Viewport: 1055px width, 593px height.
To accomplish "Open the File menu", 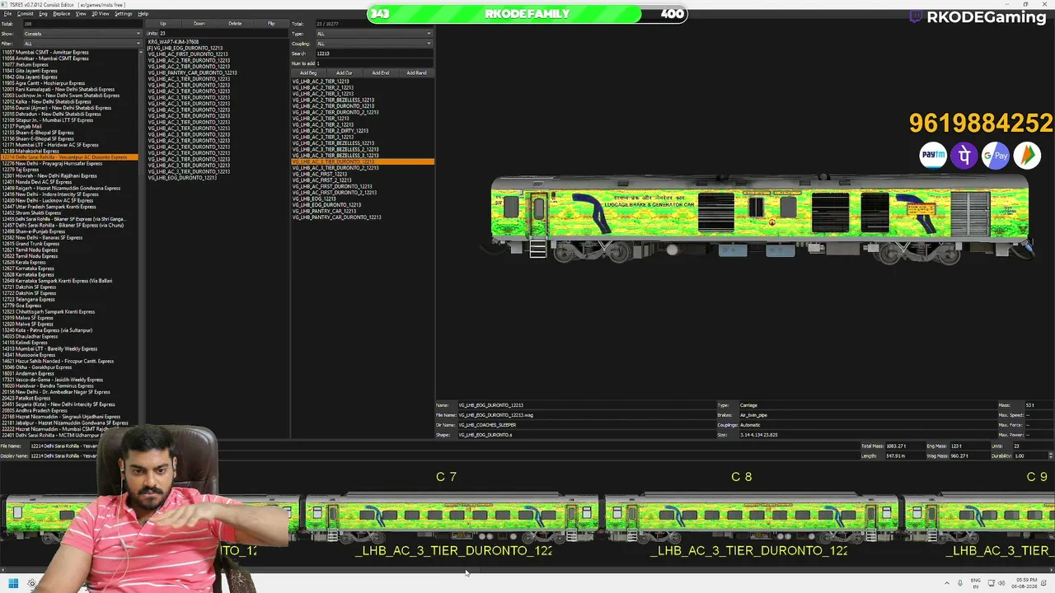I will pos(7,14).
